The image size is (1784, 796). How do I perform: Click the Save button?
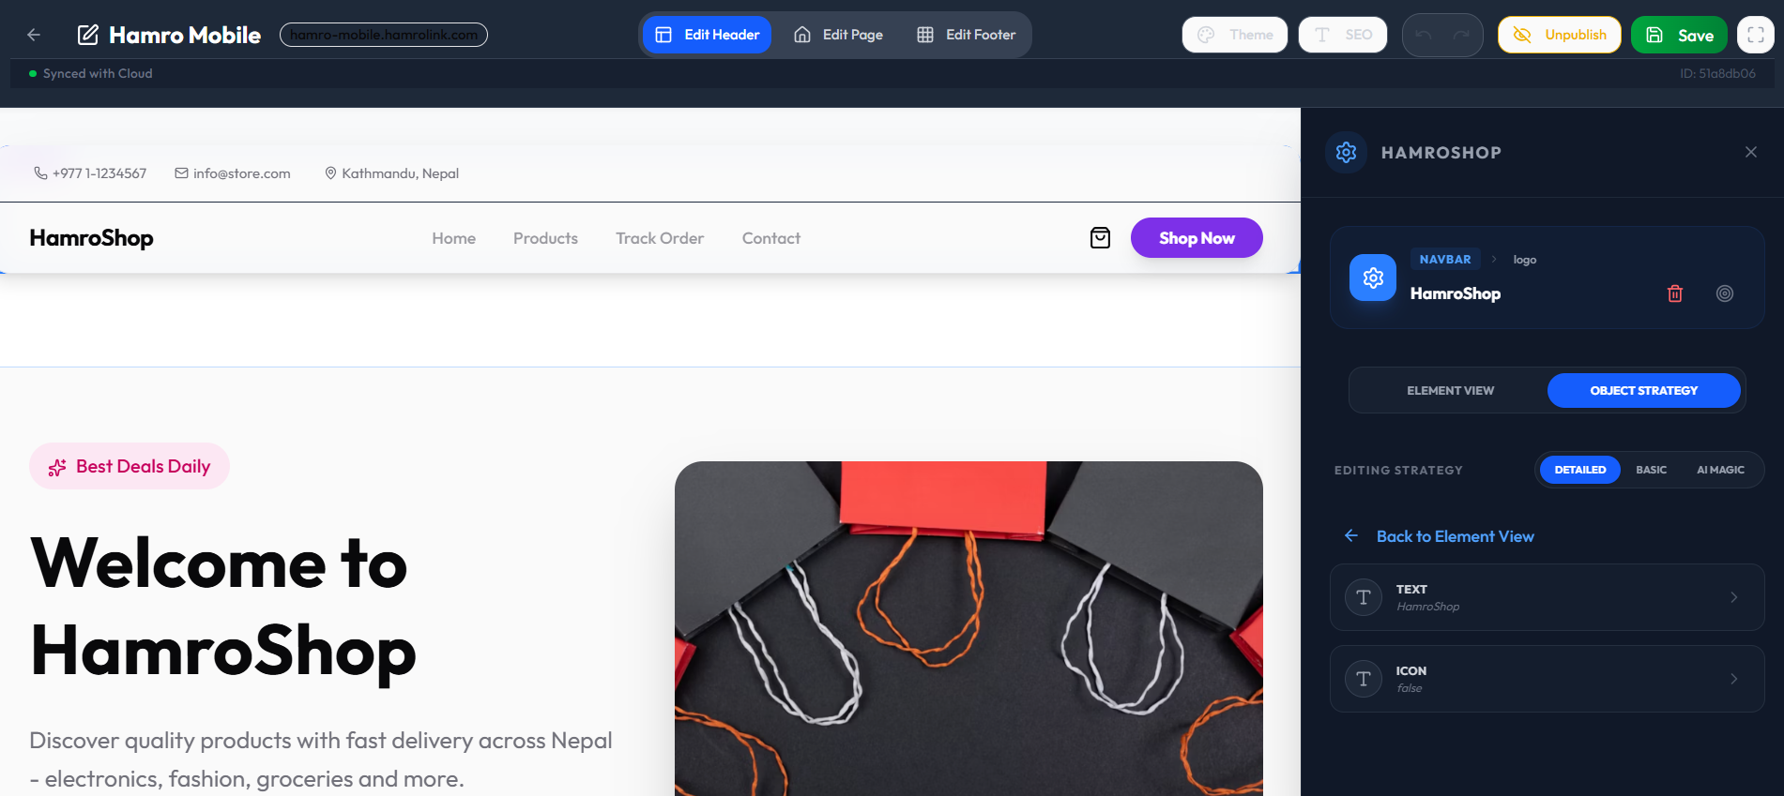1679,35
